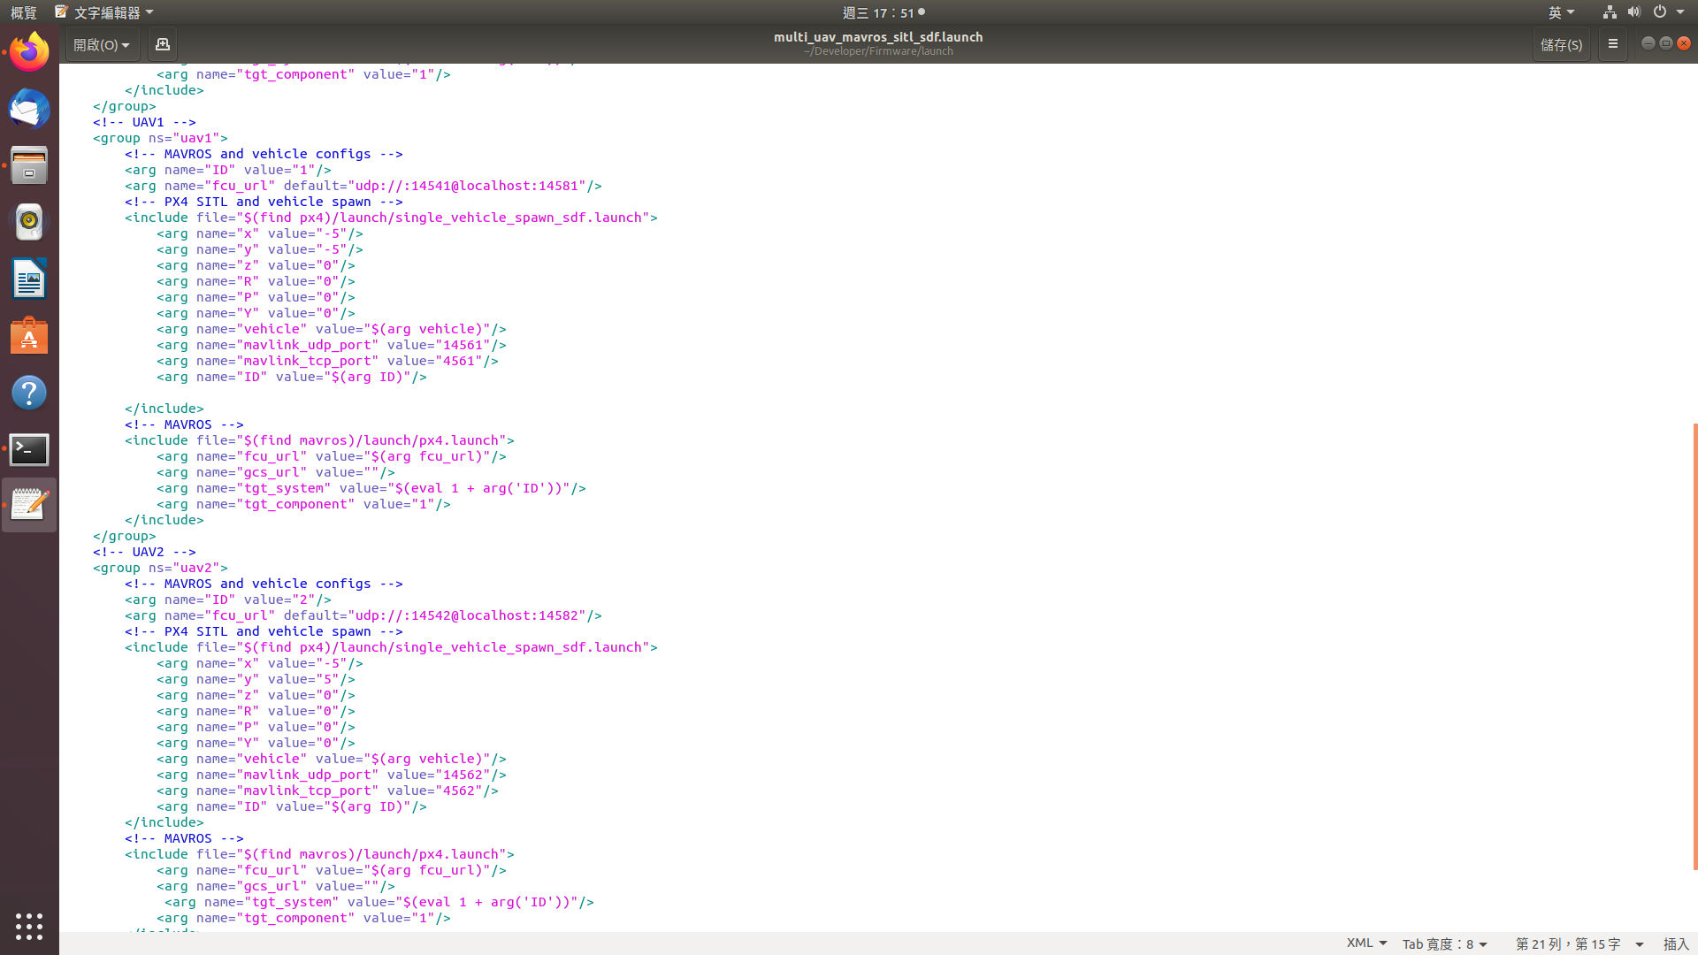Viewport: 1698px width, 955px height.
Task: Expand the XML language selector dropdown
Action: pyautogui.click(x=1366, y=944)
